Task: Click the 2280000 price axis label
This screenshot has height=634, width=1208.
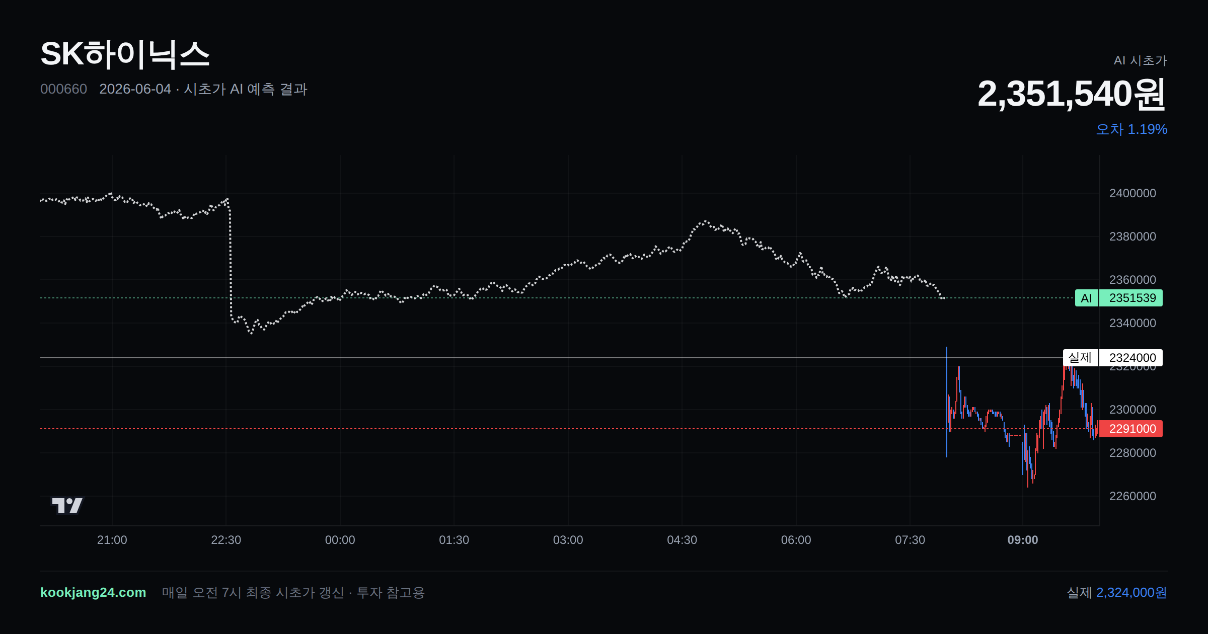Action: coord(1132,453)
